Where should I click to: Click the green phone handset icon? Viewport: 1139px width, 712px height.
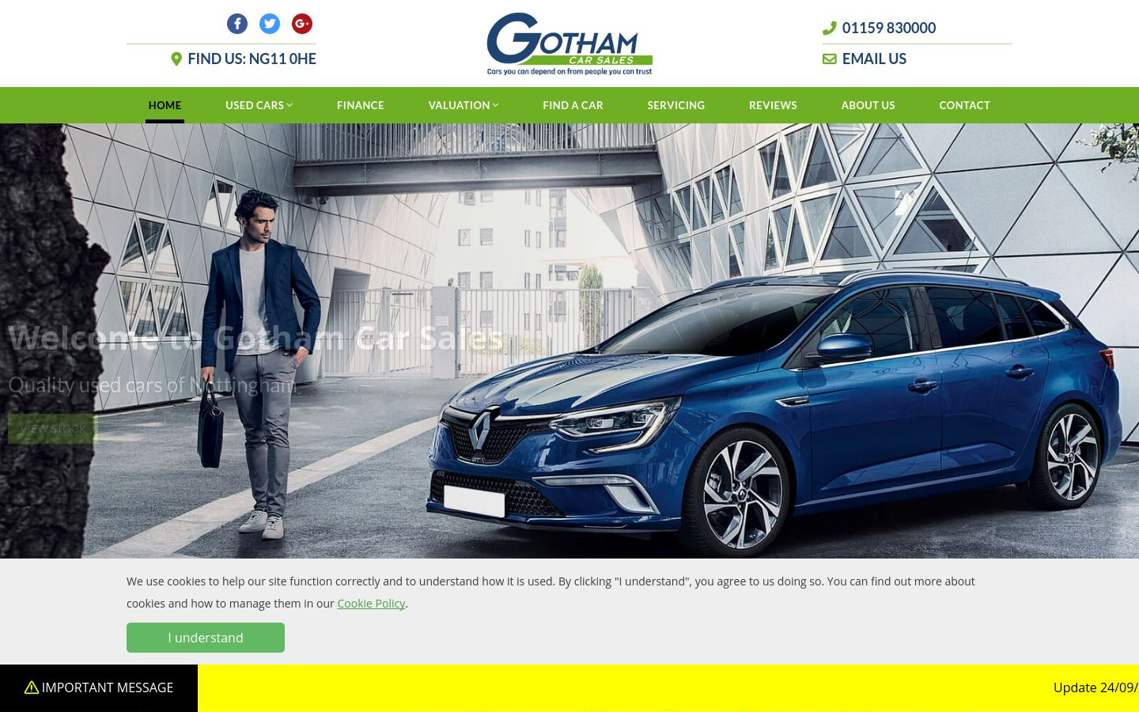[x=830, y=28]
